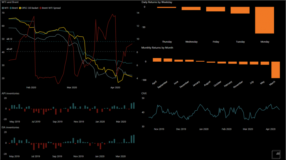Select the Wednesday daily returns bar
This screenshot has height=160, width=286.
coord(191,8)
